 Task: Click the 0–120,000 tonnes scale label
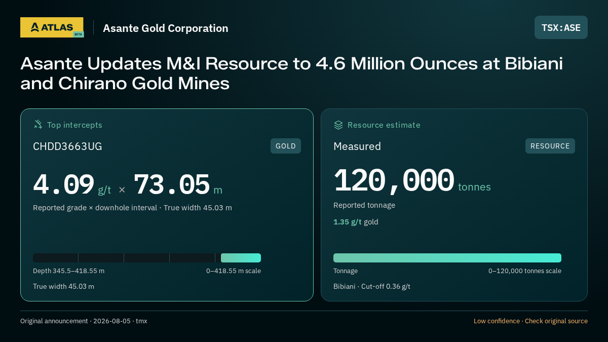(x=525, y=271)
